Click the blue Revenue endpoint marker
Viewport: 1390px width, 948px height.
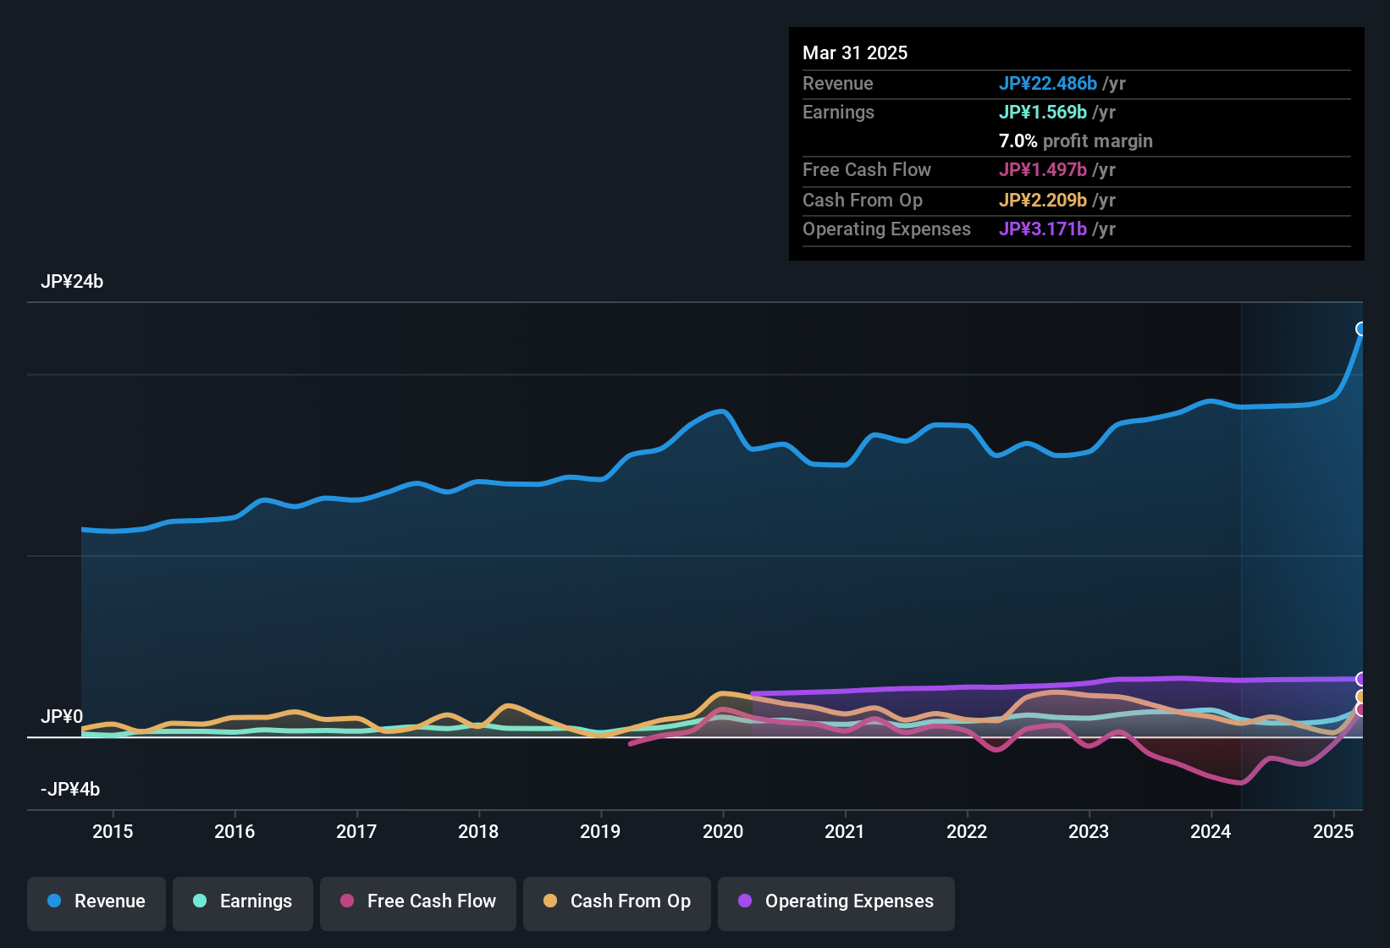[1361, 329]
